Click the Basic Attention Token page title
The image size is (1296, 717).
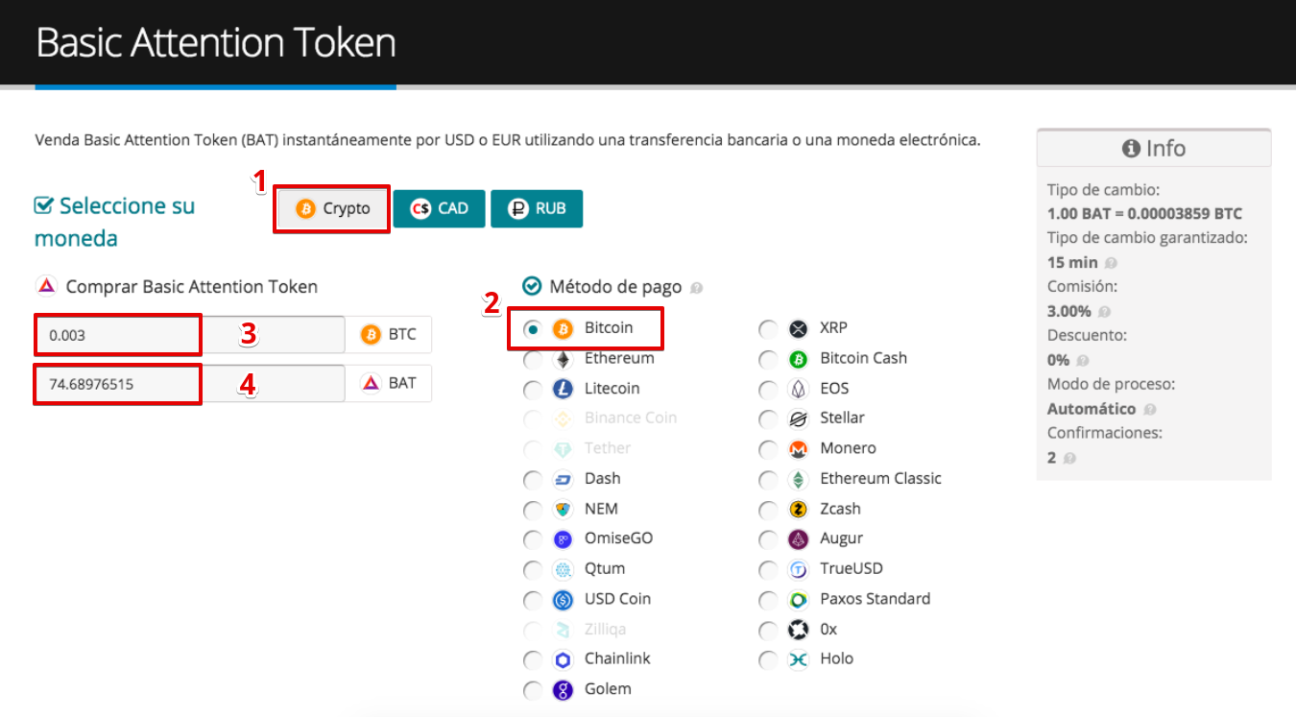pyautogui.click(x=216, y=43)
